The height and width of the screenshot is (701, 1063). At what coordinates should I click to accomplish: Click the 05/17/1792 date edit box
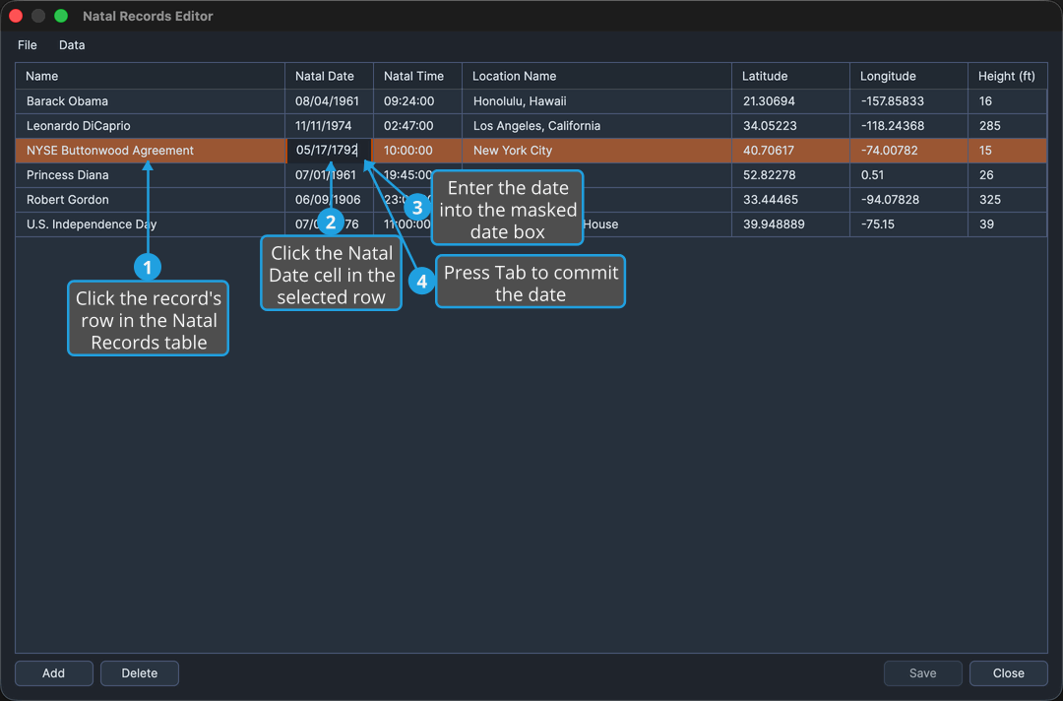coord(329,151)
